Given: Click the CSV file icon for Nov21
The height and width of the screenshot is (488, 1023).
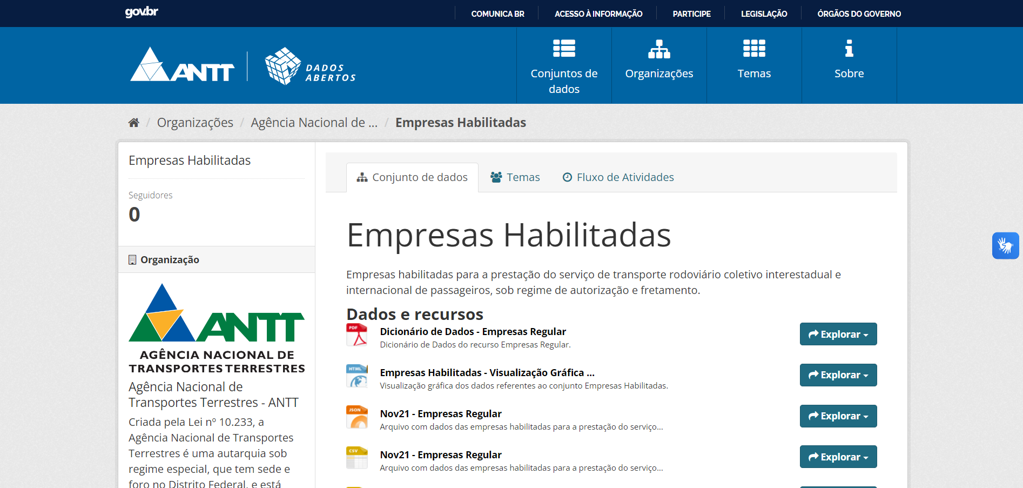Looking at the screenshot, I should (356, 458).
